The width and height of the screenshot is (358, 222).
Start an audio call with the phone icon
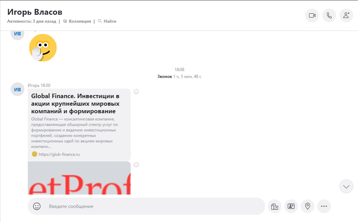[329, 15]
